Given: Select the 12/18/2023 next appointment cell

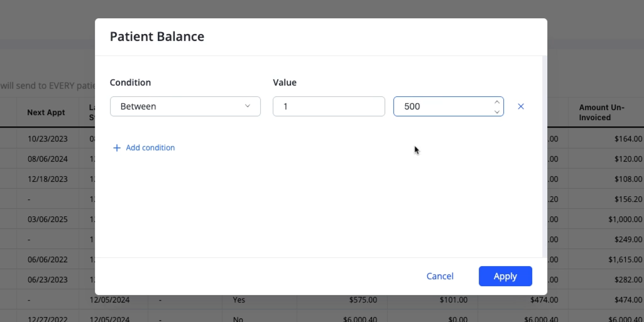Looking at the screenshot, I should pyautogui.click(x=48, y=179).
